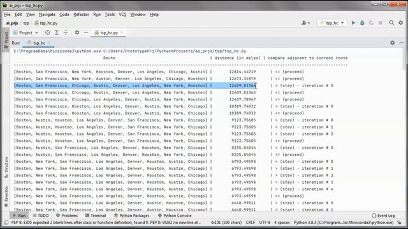Select opened file locate target icon

pos(47,32)
